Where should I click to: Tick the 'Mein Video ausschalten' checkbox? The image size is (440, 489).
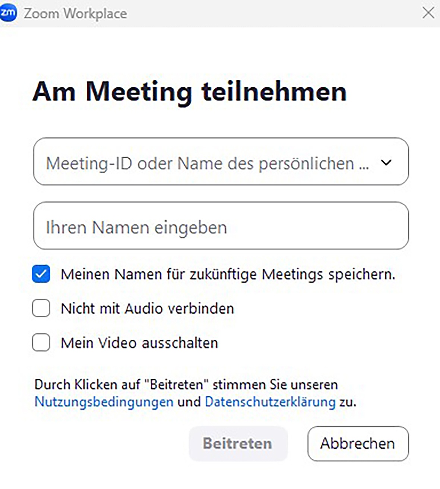pyautogui.click(x=41, y=343)
